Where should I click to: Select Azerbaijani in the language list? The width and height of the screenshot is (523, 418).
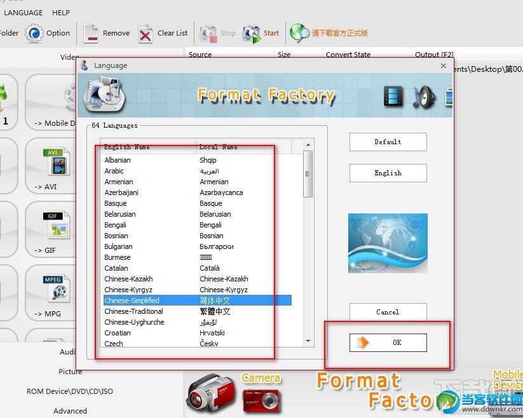(198, 192)
